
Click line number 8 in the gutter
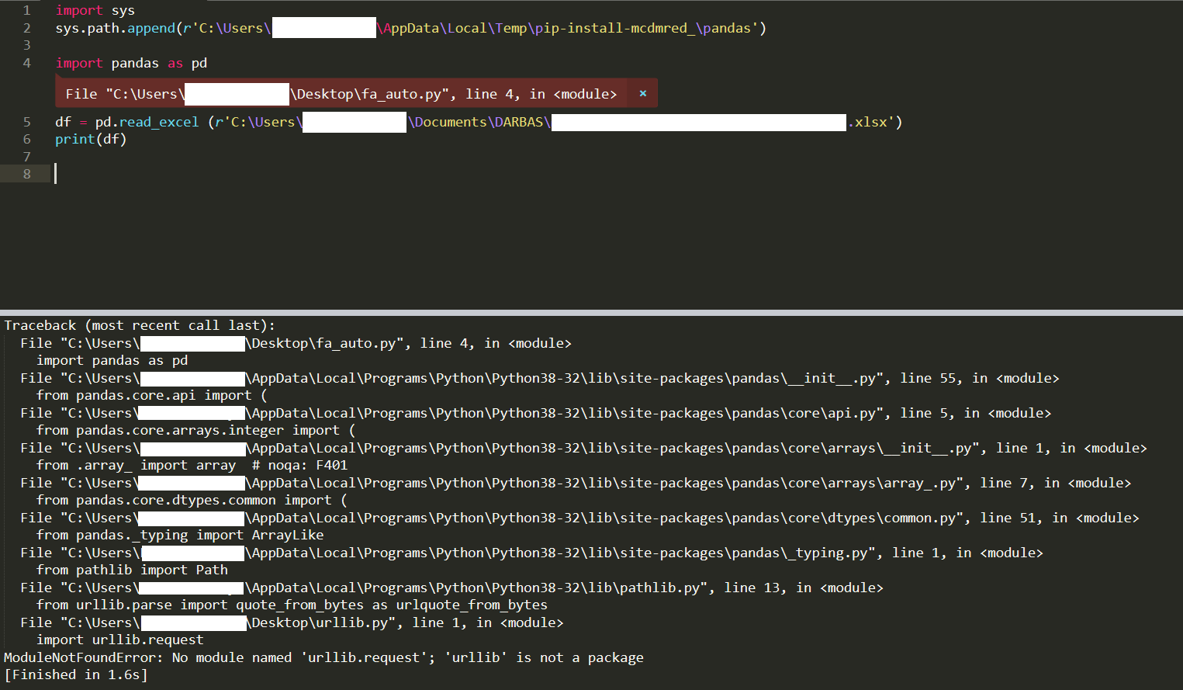27,174
